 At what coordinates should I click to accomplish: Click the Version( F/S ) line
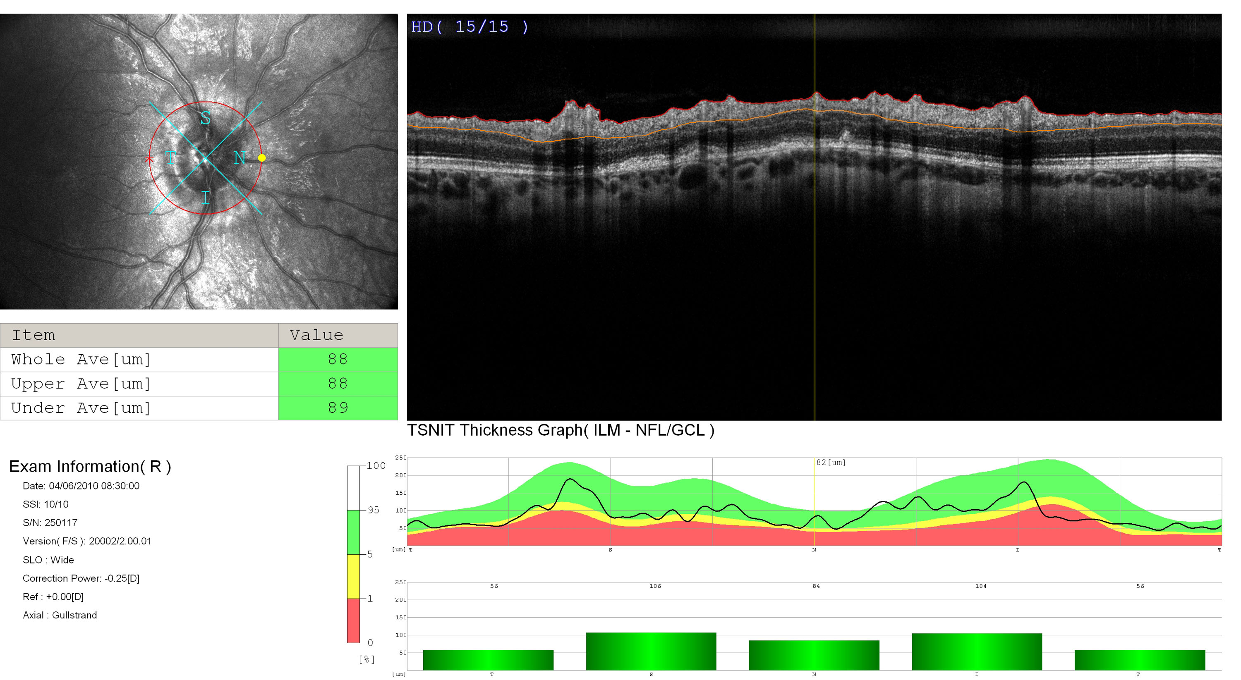point(87,542)
